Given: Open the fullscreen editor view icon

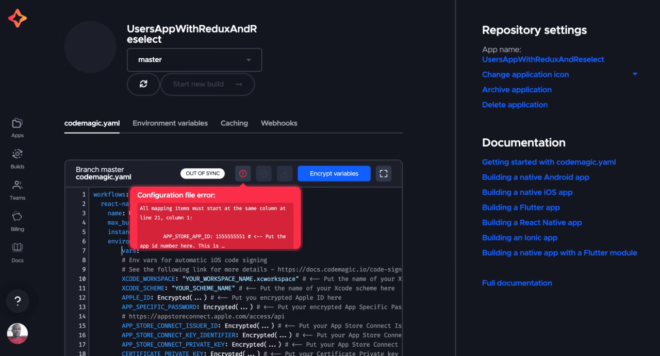Looking at the screenshot, I should (x=384, y=173).
